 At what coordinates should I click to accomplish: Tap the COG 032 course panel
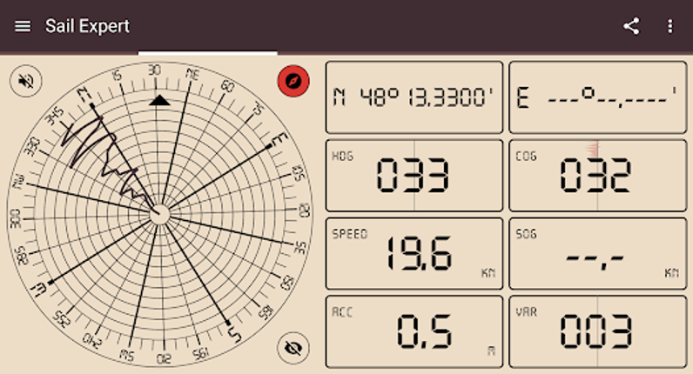pos(597,175)
